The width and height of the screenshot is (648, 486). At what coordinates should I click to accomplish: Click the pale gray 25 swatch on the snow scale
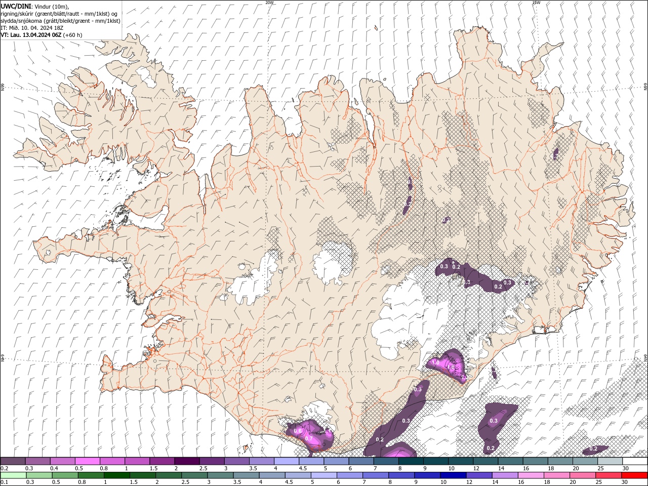tap(610, 461)
